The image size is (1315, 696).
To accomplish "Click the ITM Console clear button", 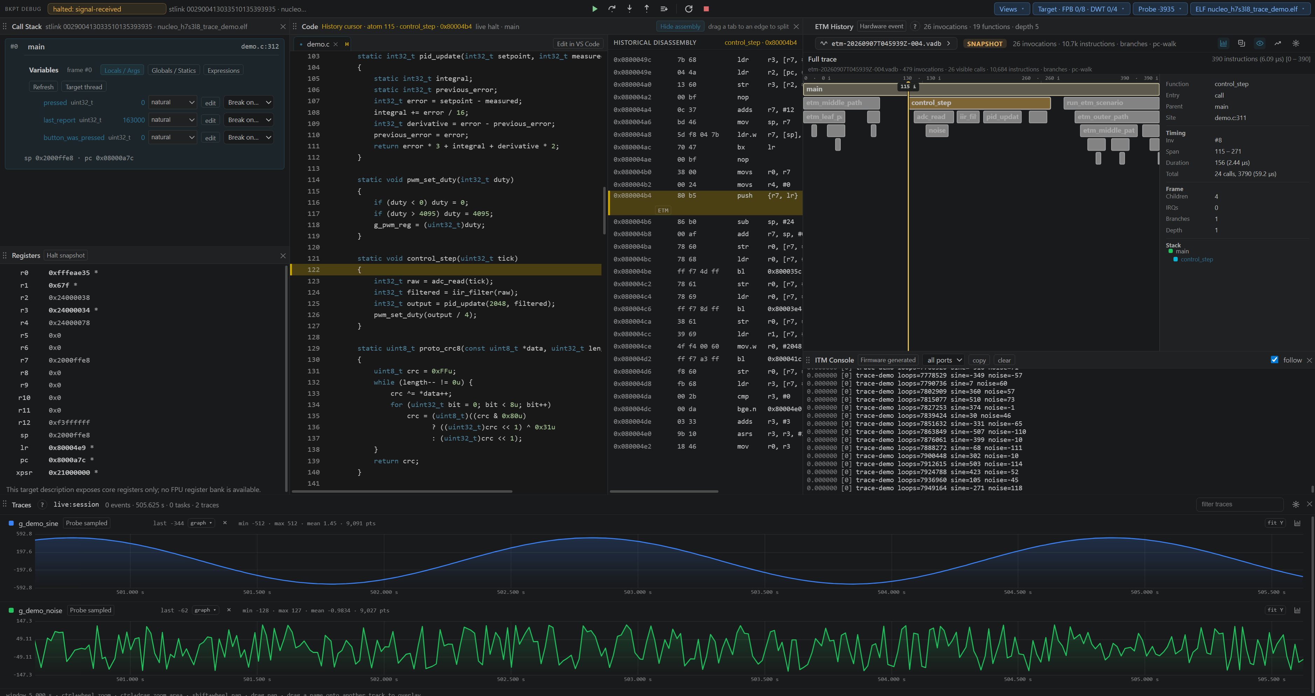I will tap(1004, 360).
